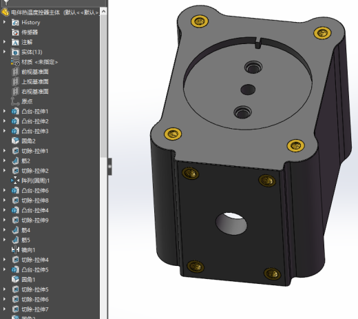
Task: Click the 原点 origin icon
Action: 15,101
